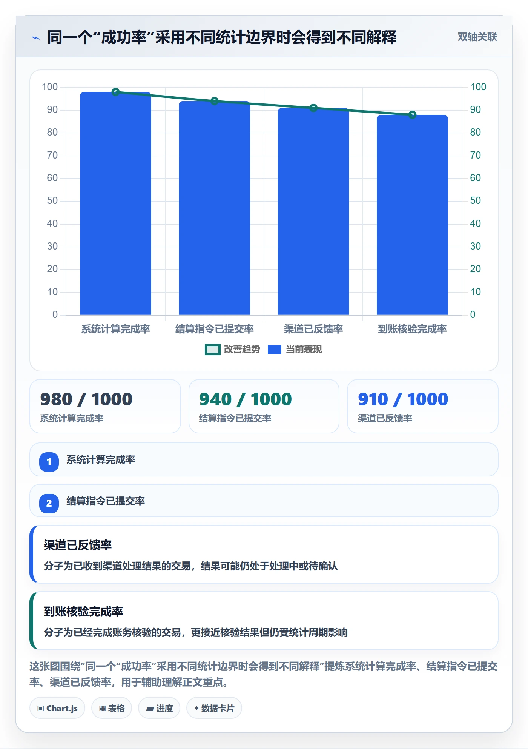Open list row 系统计算完成率
Image resolution: width=528 pixels, height=749 pixels.
point(264,459)
